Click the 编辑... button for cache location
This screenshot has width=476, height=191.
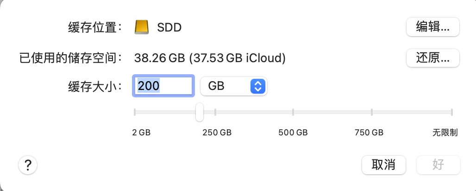tap(432, 27)
